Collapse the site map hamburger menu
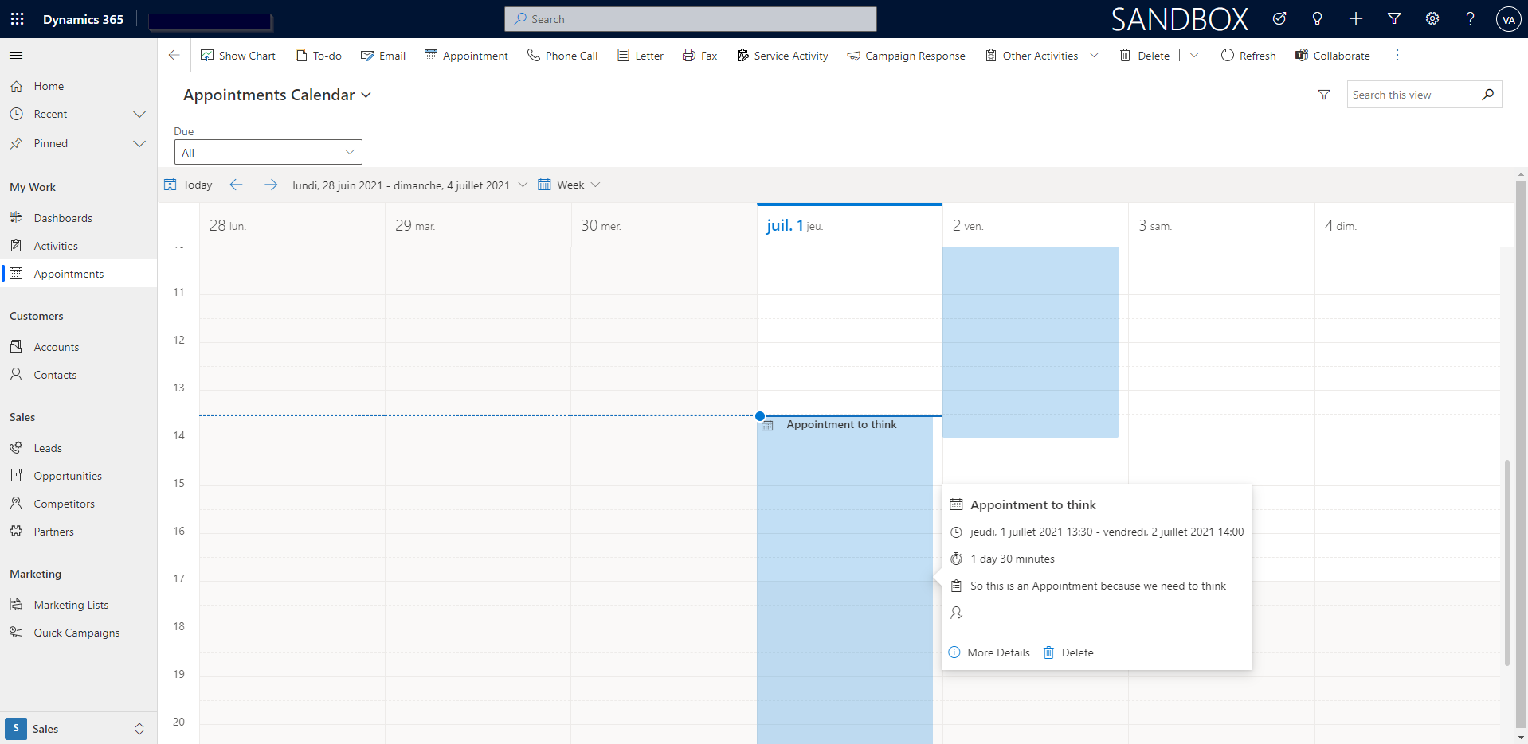This screenshot has width=1528, height=744. (x=16, y=55)
